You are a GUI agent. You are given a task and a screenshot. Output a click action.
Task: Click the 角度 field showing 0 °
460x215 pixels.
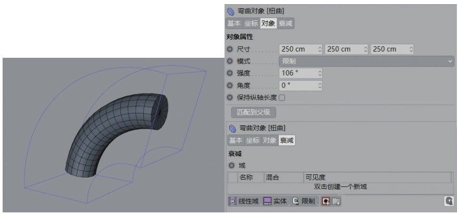coord(301,86)
